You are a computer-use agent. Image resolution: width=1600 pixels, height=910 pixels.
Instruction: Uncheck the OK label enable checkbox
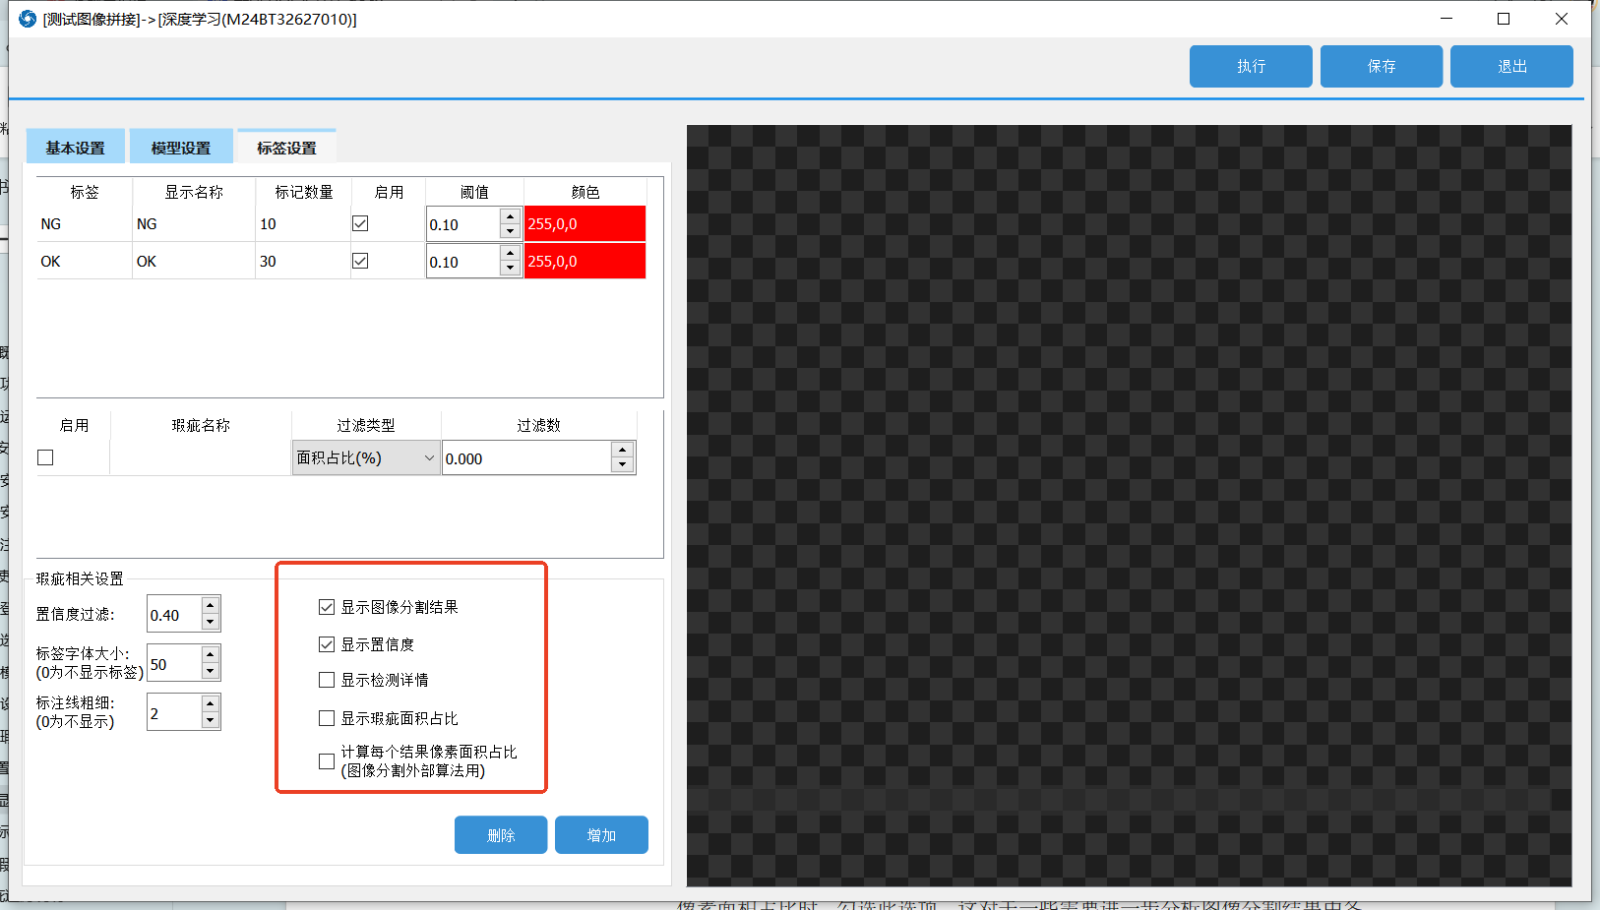coord(360,261)
